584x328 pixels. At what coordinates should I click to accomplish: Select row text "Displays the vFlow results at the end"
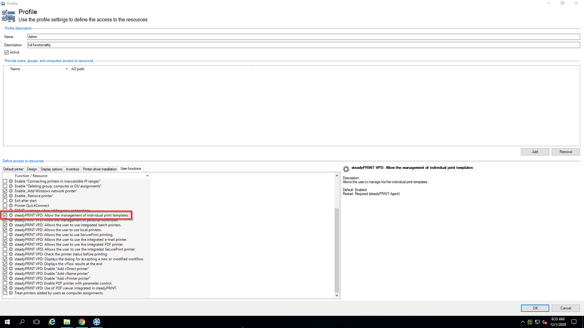point(58,264)
